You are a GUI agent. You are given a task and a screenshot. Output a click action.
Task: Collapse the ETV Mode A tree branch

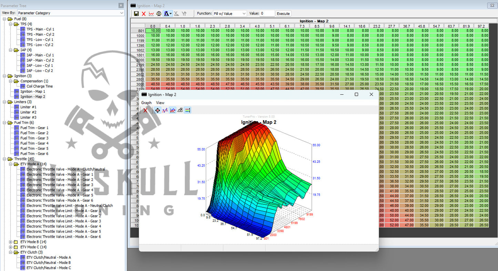[x=10, y=164]
